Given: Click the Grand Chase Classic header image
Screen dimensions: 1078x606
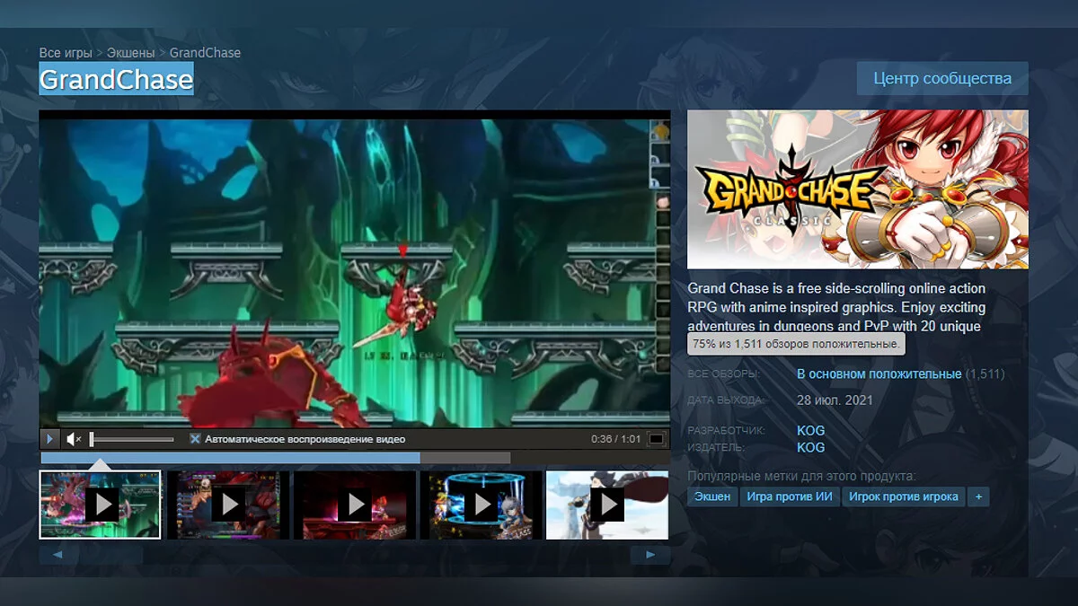Looking at the screenshot, I should [858, 189].
